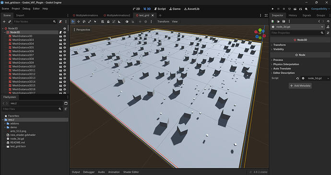Screen dimensions: 331x175
Task: Select the Scale Mode tool
Action: point(90,22)
